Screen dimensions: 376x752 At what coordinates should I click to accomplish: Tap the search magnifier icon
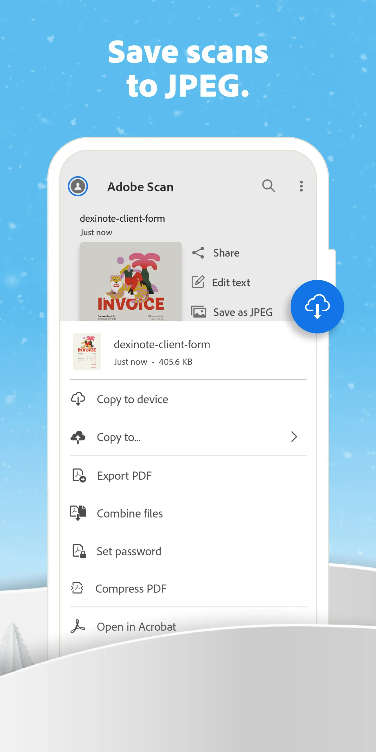[x=269, y=186]
